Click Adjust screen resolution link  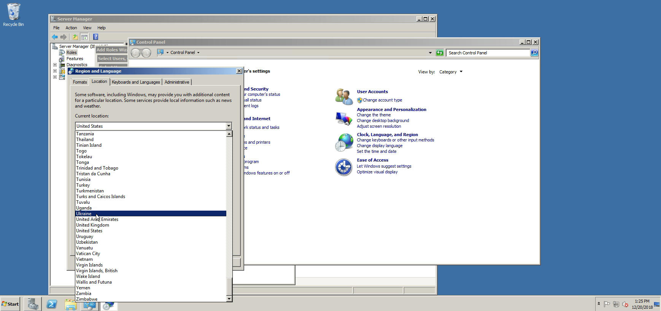(379, 126)
